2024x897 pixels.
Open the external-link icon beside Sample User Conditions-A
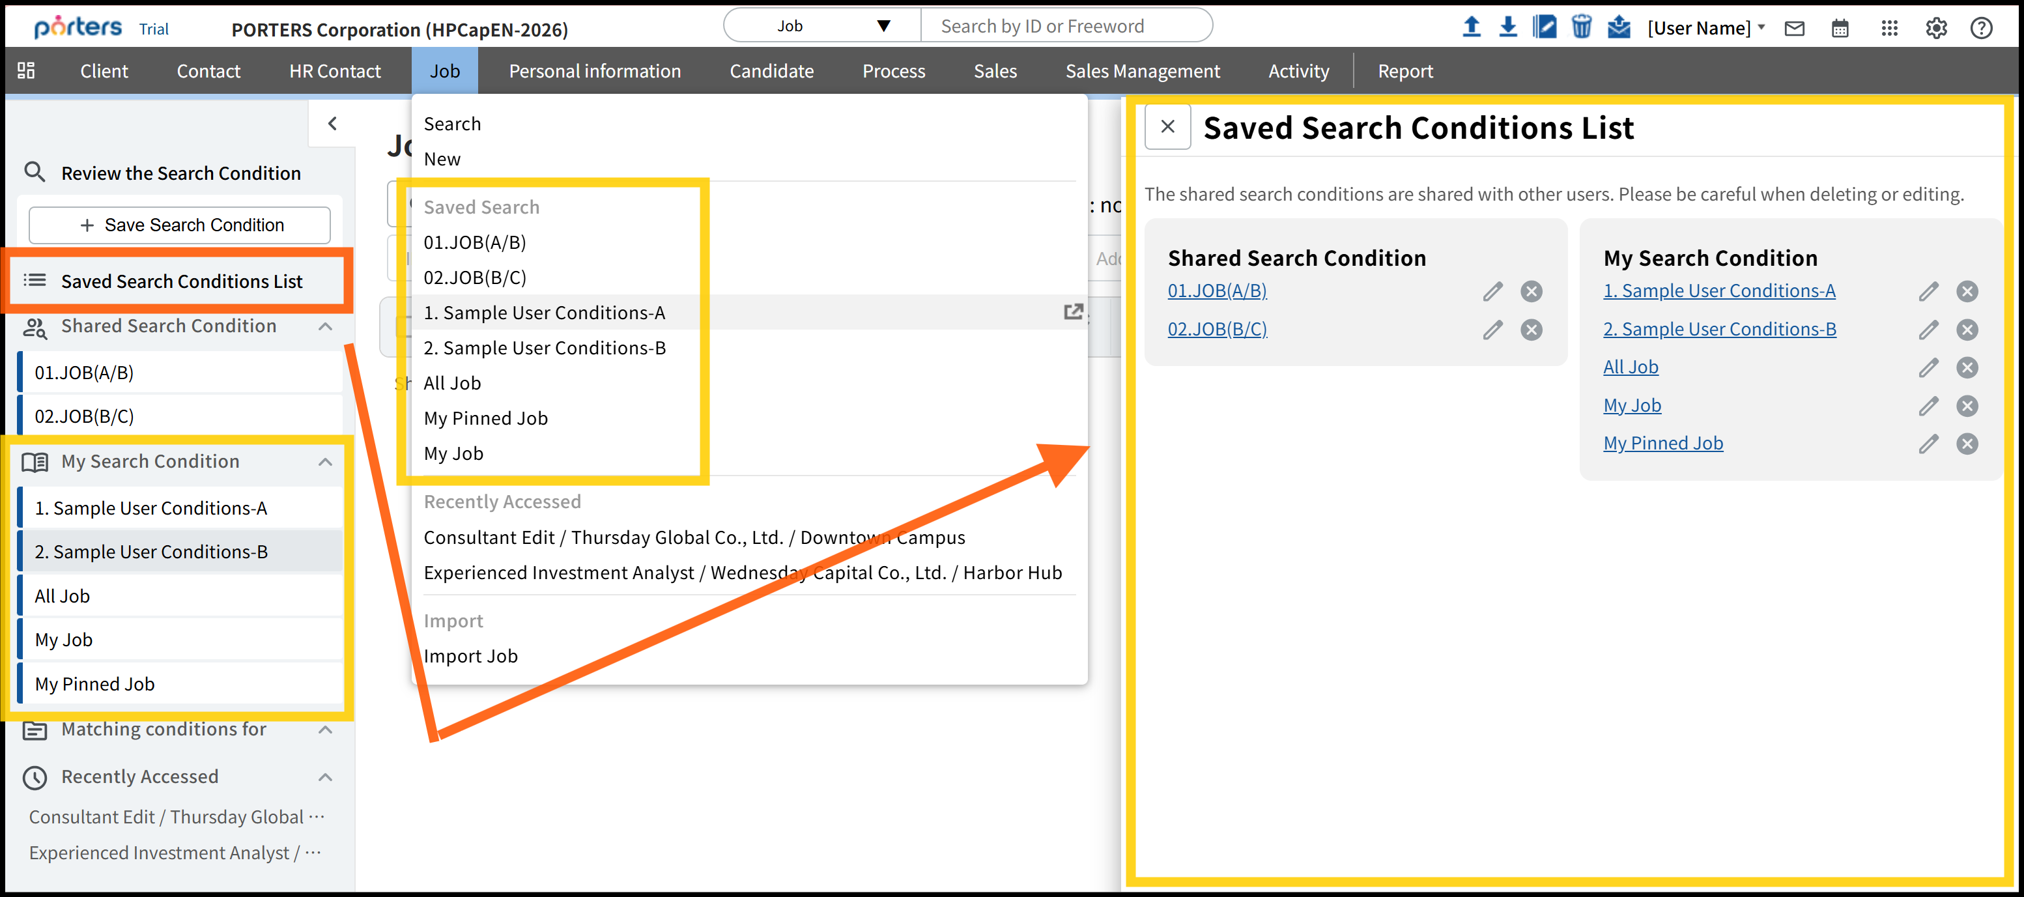point(1072,312)
